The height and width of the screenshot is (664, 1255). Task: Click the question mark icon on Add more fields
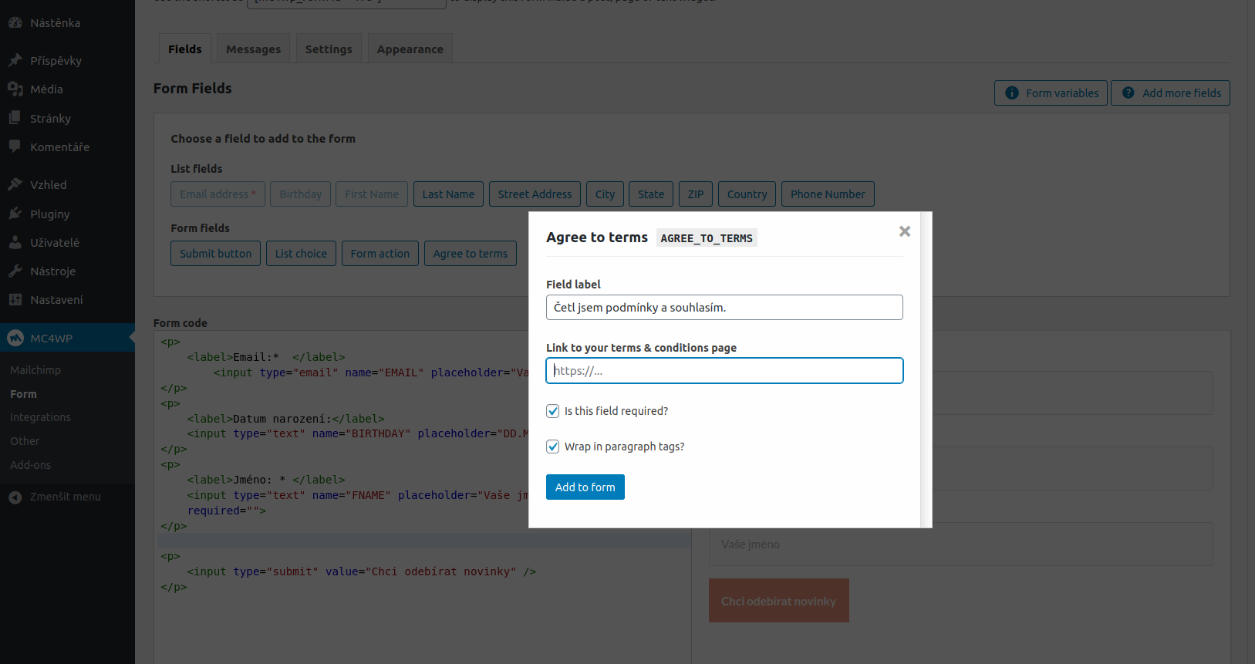point(1128,93)
